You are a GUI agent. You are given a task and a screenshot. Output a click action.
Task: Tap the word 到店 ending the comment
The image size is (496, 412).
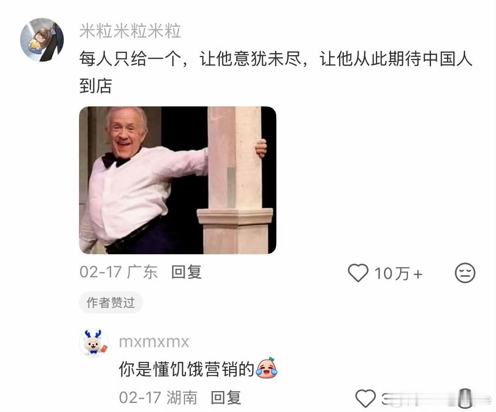pyautogui.click(x=95, y=86)
